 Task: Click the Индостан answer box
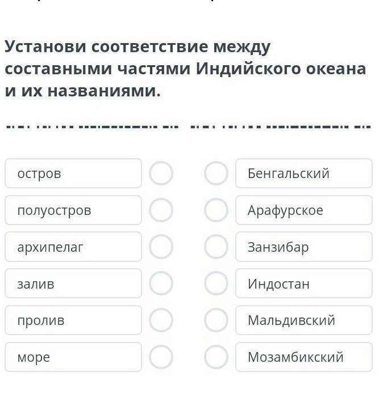point(303,284)
